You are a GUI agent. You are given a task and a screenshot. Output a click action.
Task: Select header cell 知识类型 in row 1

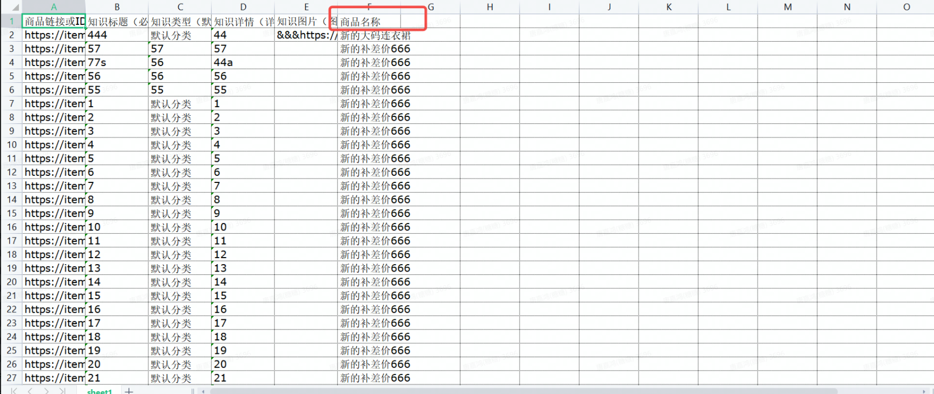coord(180,21)
